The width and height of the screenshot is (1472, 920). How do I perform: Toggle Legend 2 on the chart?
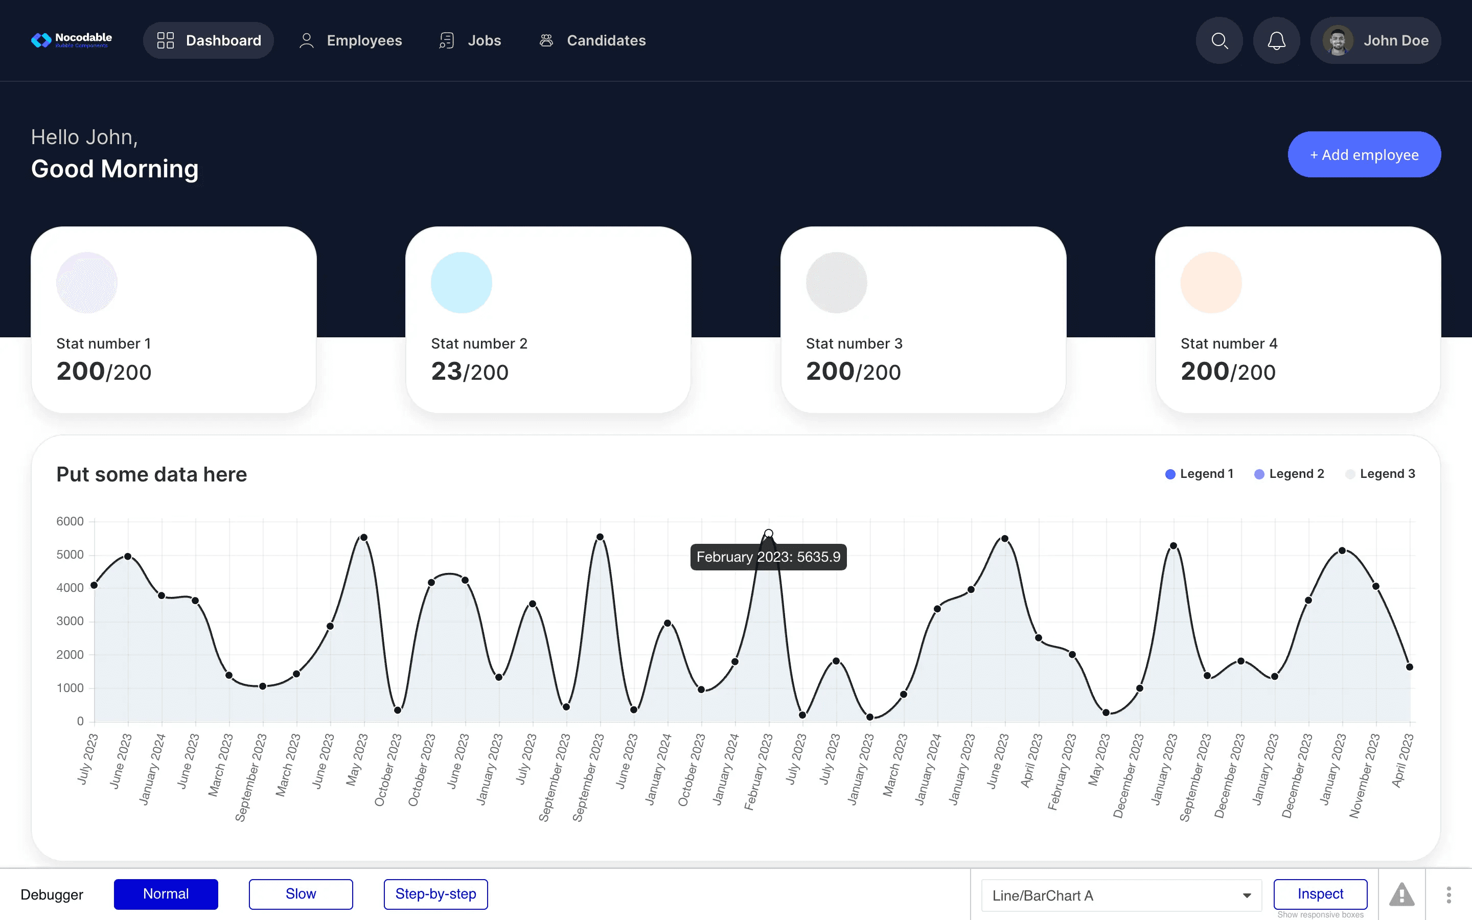[1289, 473]
